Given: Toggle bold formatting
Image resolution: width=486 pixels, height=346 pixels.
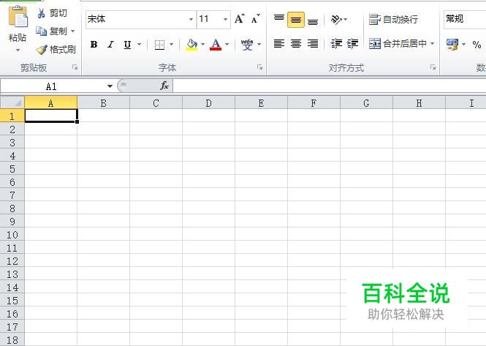Looking at the screenshot, I should (x=94, y=45).
